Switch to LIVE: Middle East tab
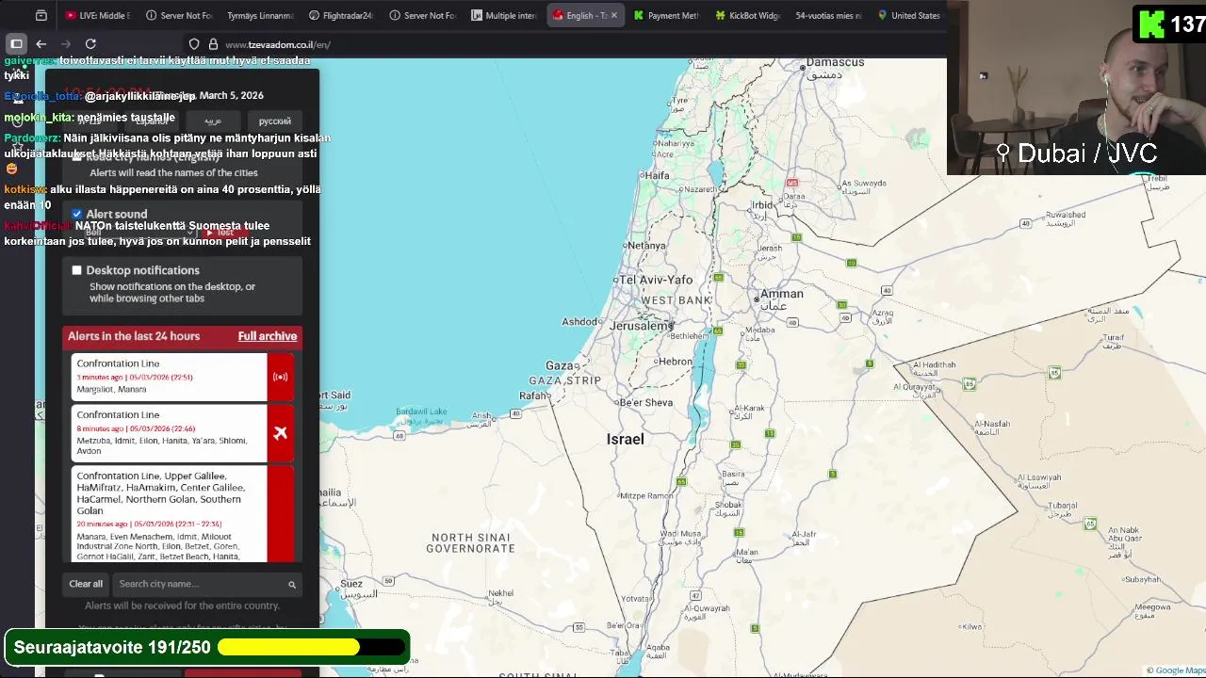Viewport: 1206px width, 678px height. pos(97,15)
